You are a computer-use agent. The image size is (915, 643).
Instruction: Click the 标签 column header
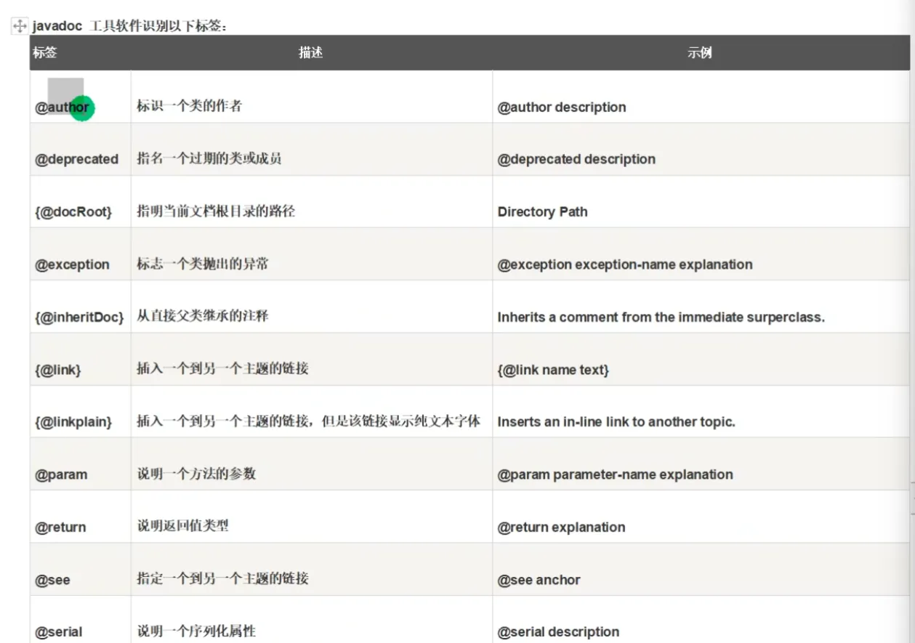(x=45, y=53)
